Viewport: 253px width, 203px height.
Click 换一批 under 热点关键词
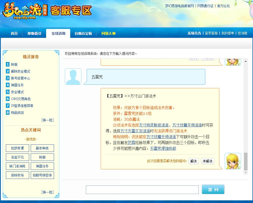pos(48,192)
